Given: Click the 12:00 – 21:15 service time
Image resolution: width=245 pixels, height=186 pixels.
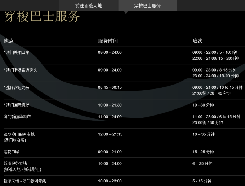Looking at the screenshot, I should pyautogui.click(x=110, y=134).
